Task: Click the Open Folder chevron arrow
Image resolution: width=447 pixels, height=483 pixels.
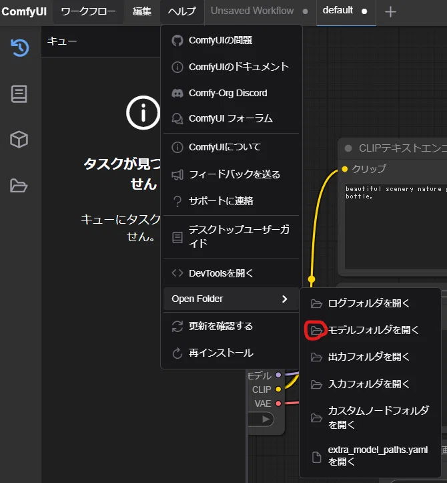Action: click(x=285, y=299)
